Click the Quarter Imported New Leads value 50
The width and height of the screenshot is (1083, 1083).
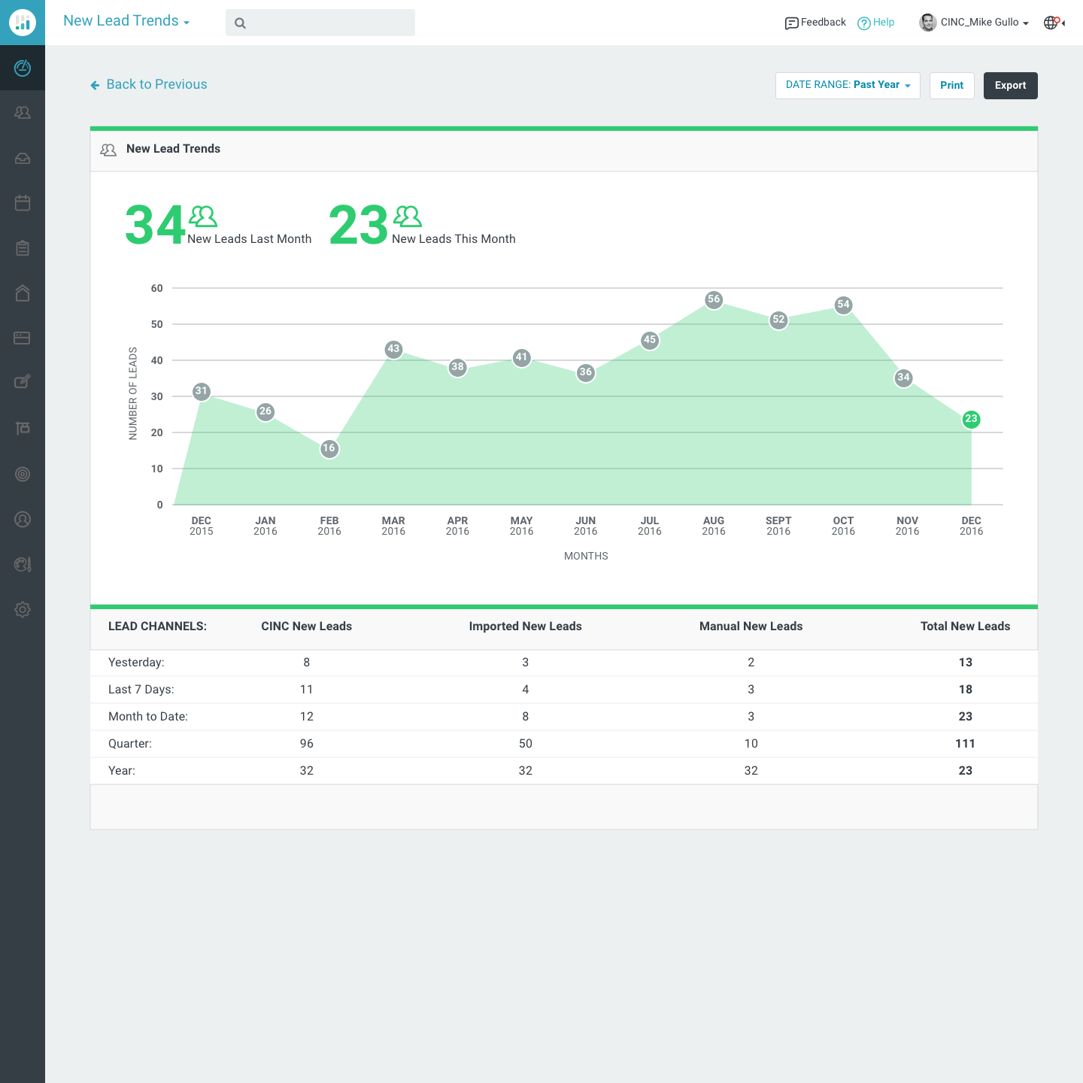click(526, 744)
